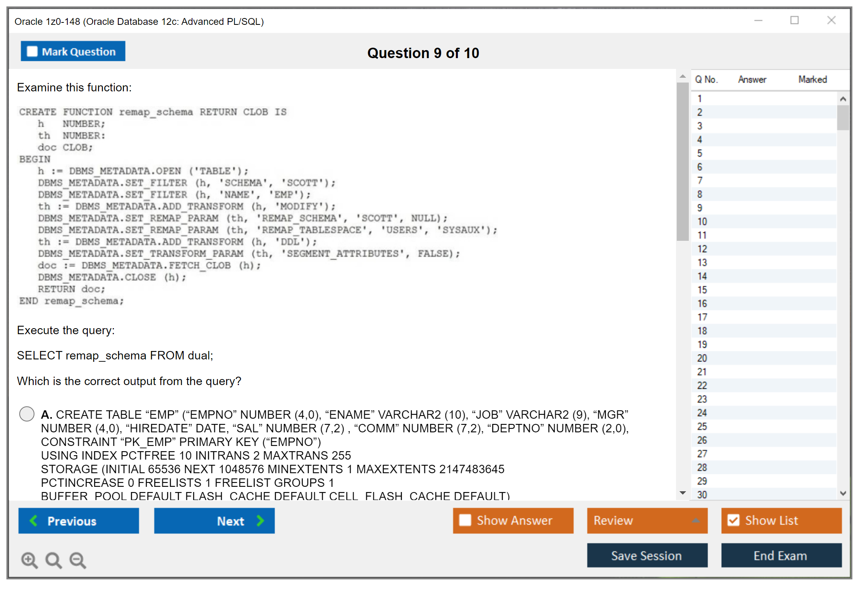Click the zoom out magnifier icon
This screenshot has height=589, width=862.
(77, 560)
